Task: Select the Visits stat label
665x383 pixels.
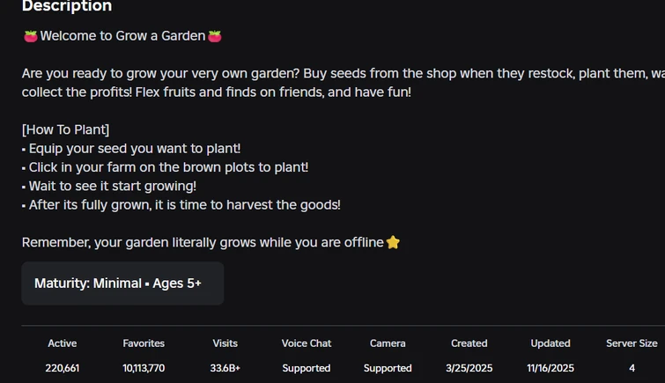Action: tap(225, 343)
